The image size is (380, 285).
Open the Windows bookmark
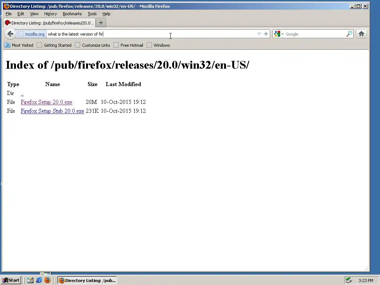(x=158, y=45)
